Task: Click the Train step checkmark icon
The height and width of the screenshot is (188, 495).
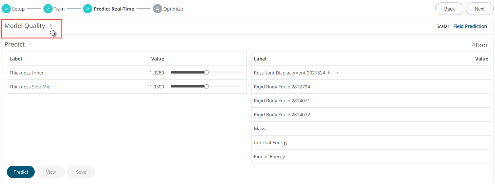Action: [48, 9]
